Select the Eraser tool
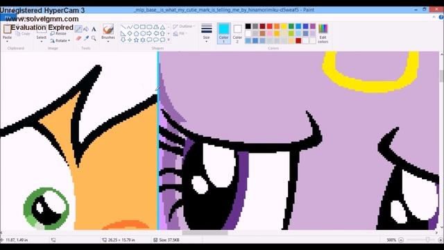444x250 pixels. pos(78,38)
